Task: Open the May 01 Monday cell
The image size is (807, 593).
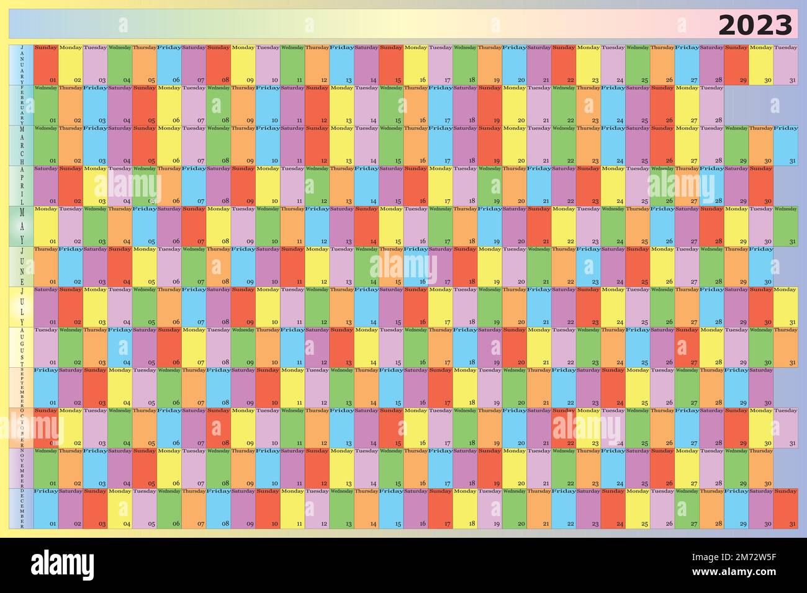Action: pyautogui.click(x=46, y=226)
